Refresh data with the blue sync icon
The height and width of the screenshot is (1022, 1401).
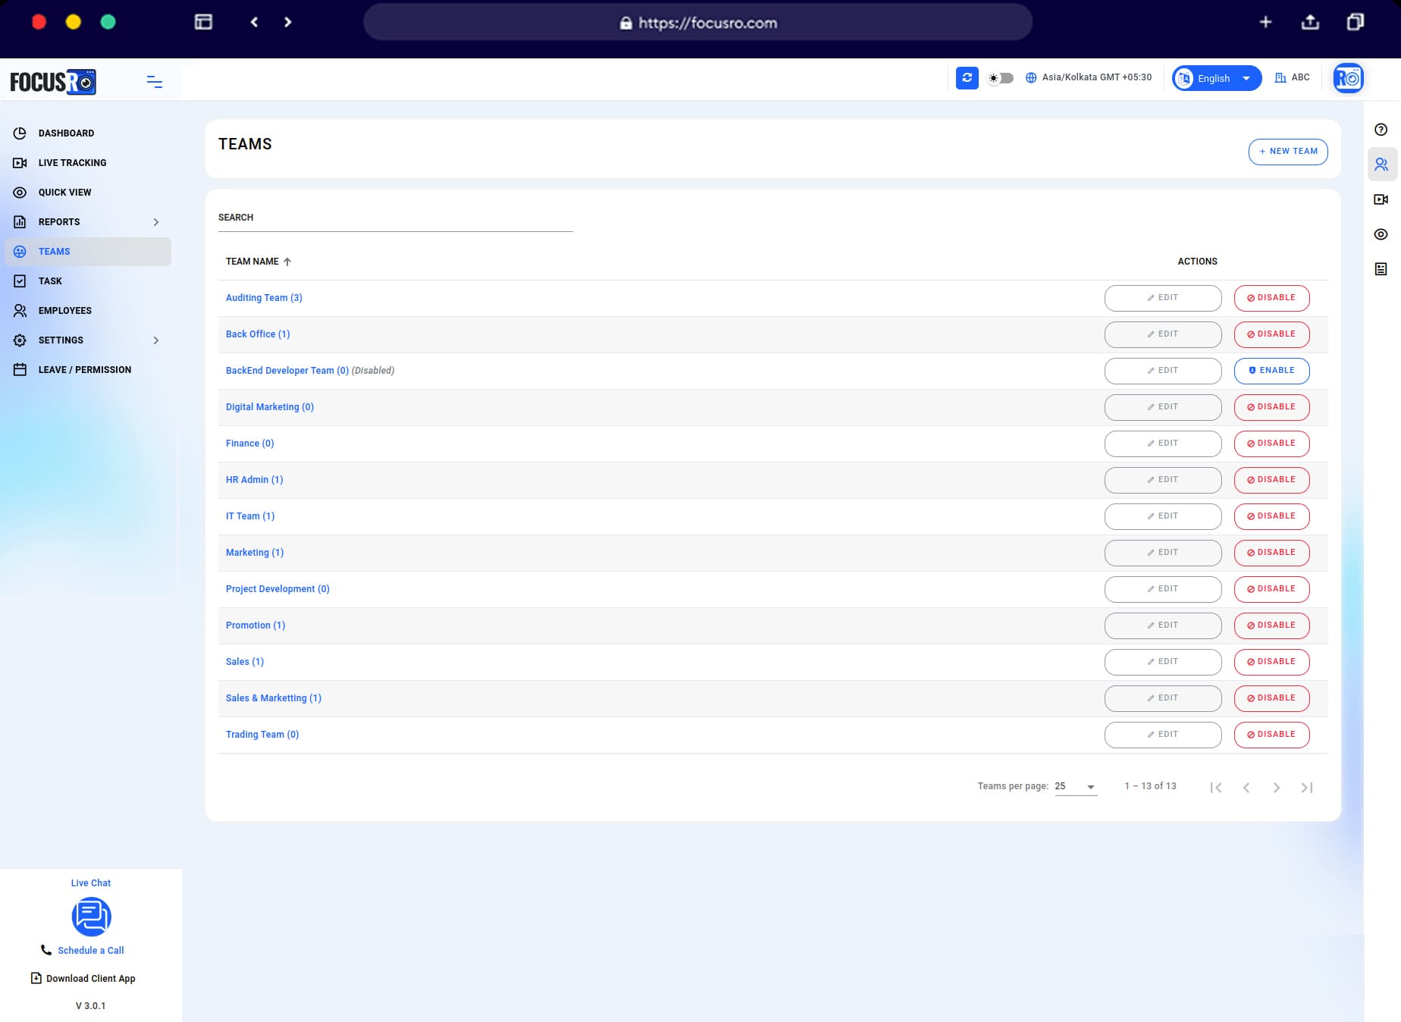pos(967,78)
